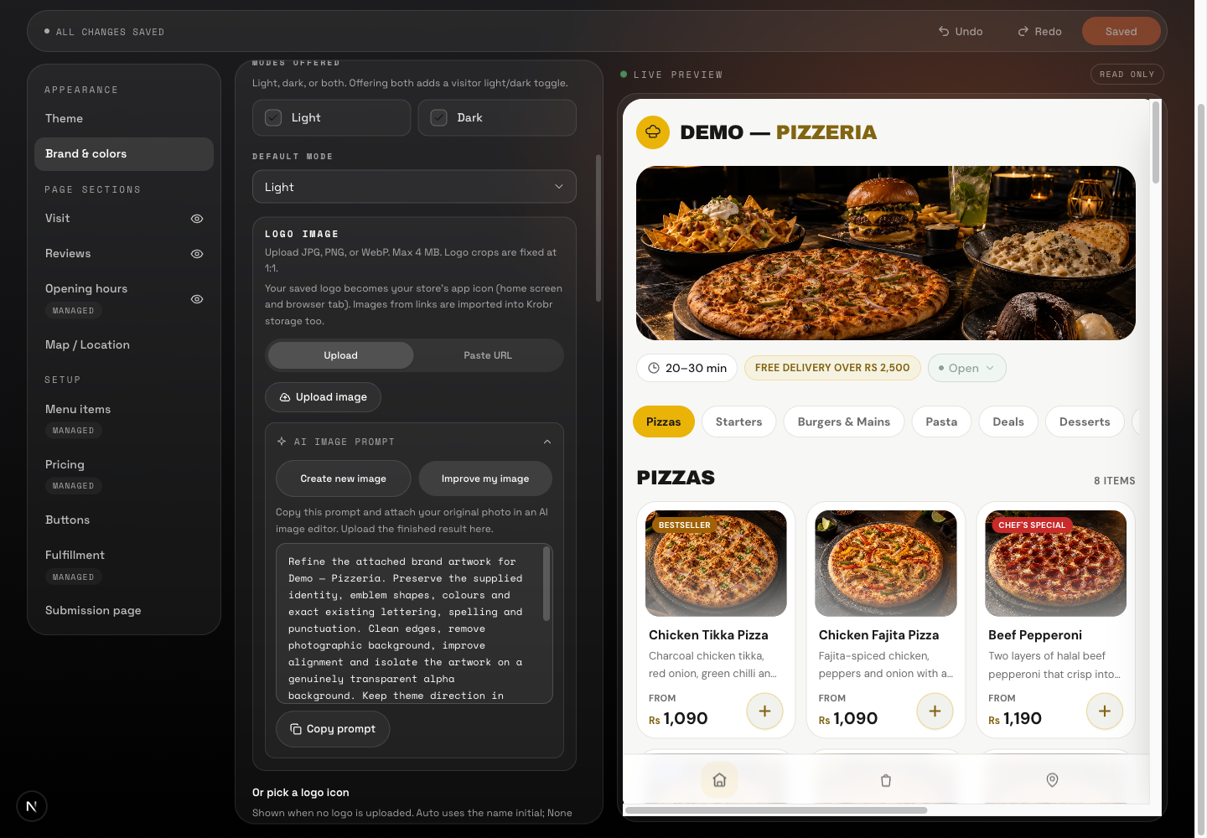The height and width of the screenshot is (838, 1207).
Task: Click the chef hat logo icon
Action: pos(653,132)
